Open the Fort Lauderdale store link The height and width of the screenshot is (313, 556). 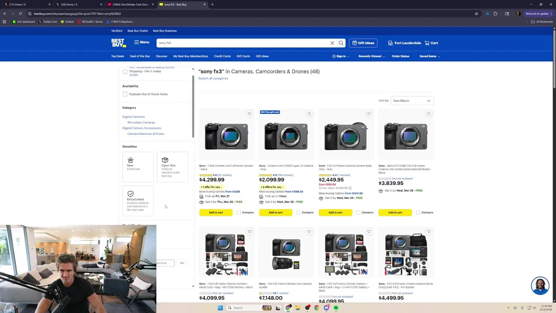(404, 43)
